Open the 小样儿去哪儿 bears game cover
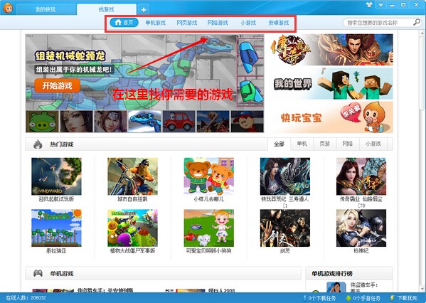 (x=208, y=176)
